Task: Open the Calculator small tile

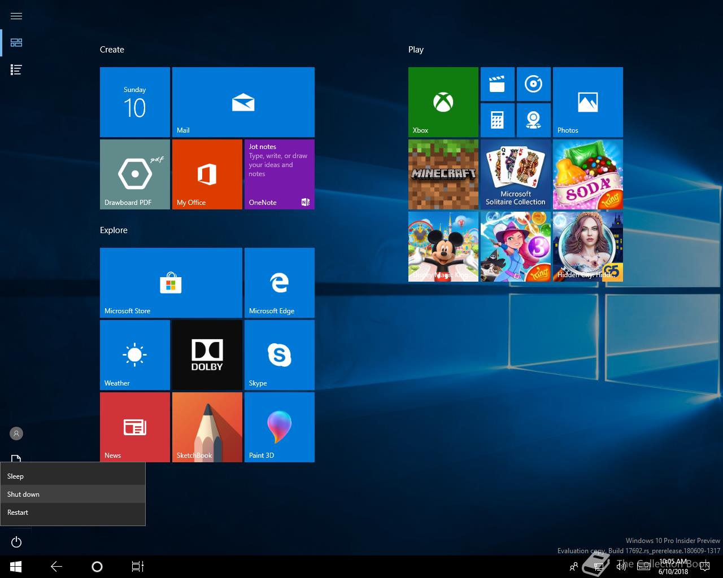Action: pos(498,120)
